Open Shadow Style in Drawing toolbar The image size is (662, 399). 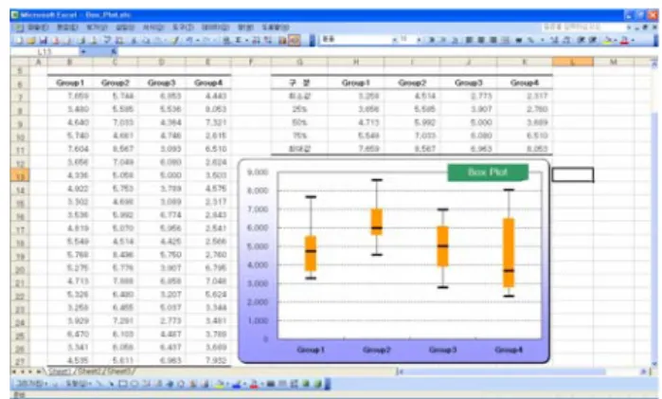pyautogui.click(x=306, y=384)
